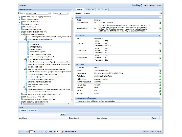Open the Comments tab in Tools
The image size is (182, 137).
[x=33, y=111]
